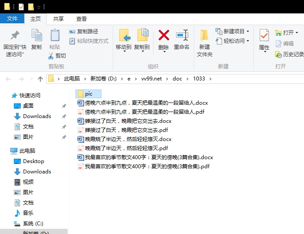Click the Up one level arrow
This screenshot has width=304, height=234.
point(40,79)
